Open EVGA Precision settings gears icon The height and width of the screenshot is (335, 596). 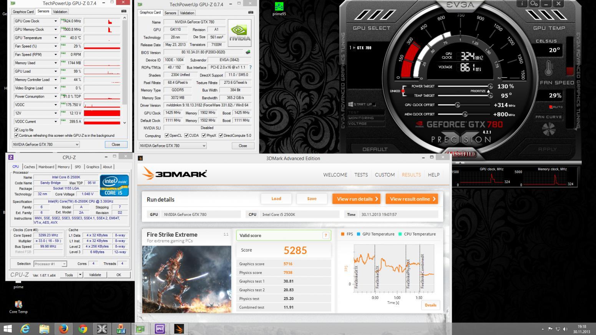tap(534, 3)
